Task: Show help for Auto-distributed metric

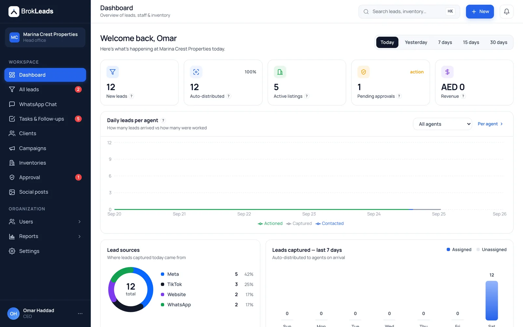Action: pyautogui.click(x=228, y=96)
